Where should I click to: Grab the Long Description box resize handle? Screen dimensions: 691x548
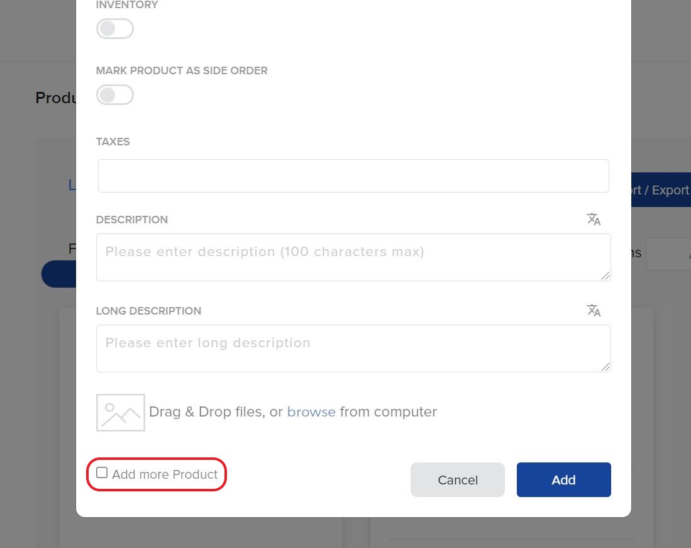pyautogui.click(x=605, y=367)
